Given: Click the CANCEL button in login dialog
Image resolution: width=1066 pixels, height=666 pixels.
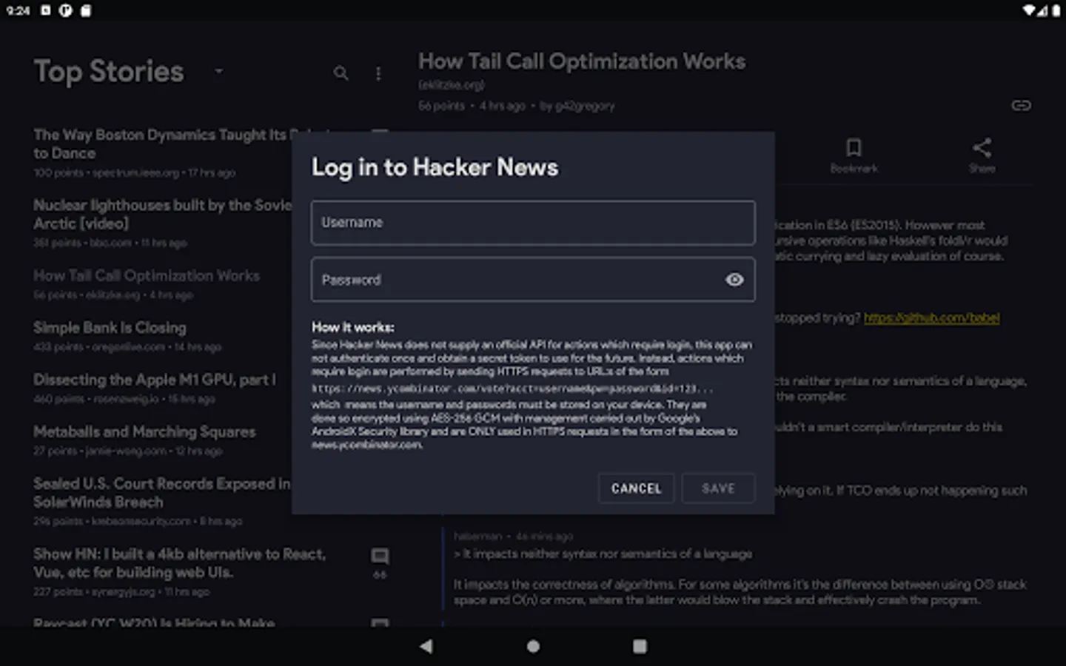Looking at the screenshot, I should pos(636,488).
